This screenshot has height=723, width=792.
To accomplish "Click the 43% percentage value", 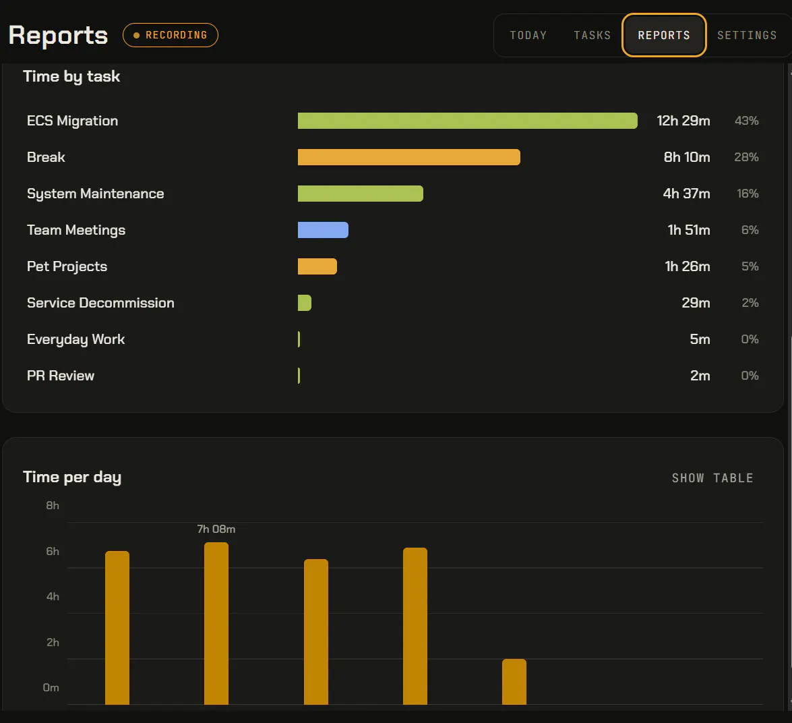I will point(747,121).
